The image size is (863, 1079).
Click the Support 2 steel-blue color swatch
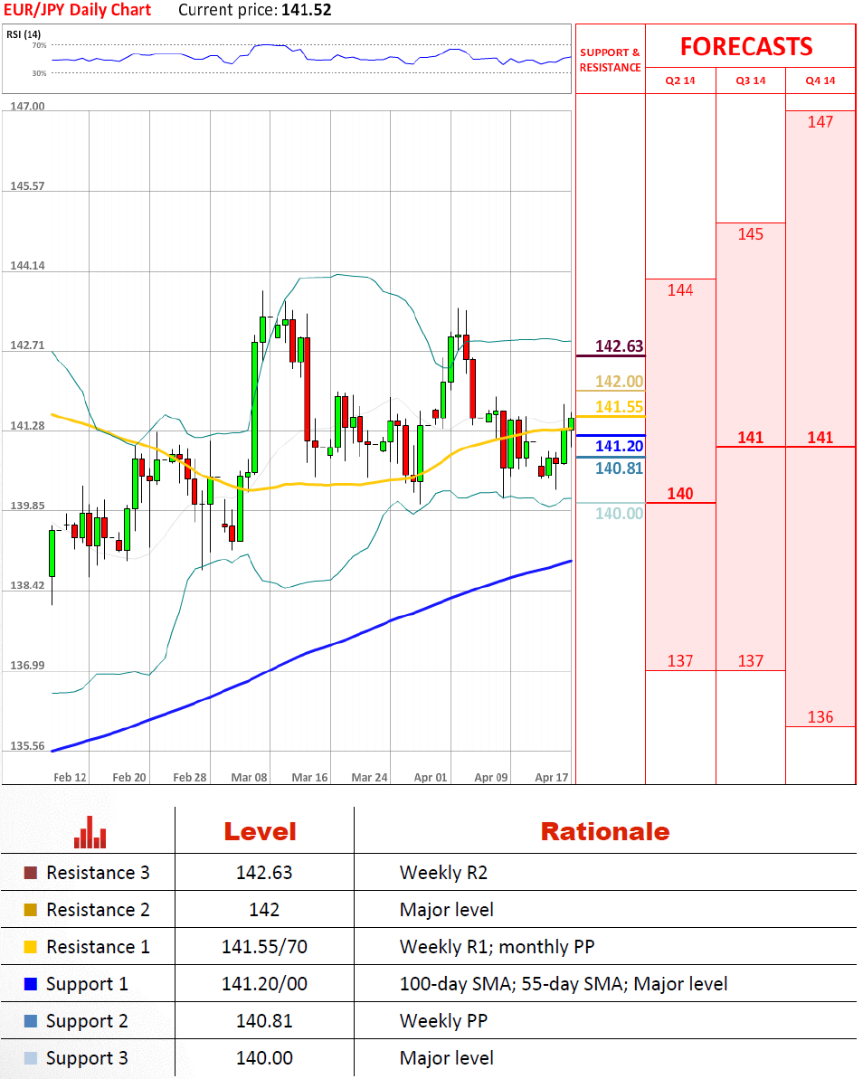tap(30, 1021)
